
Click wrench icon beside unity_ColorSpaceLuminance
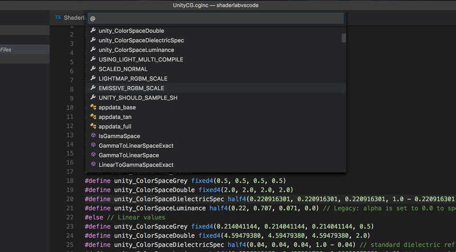(x=93, y=49)
